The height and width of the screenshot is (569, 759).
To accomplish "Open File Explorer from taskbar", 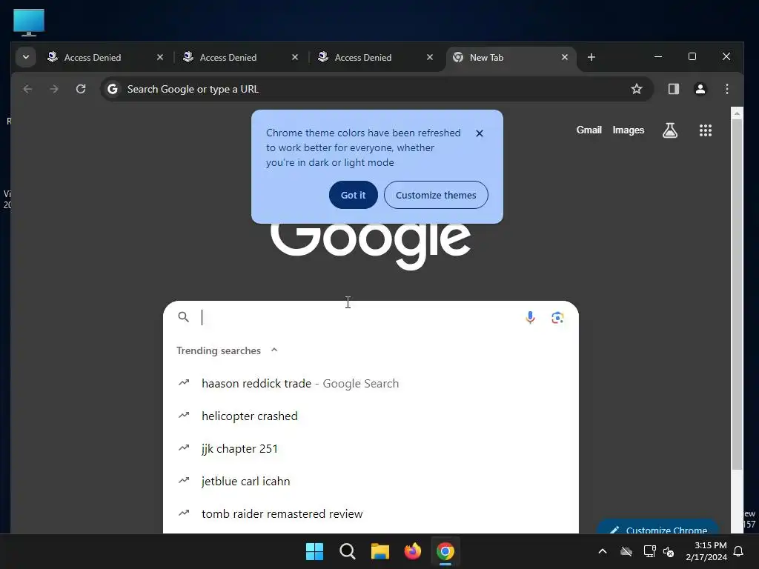I will pyautogui.click(x=380, y=551).
